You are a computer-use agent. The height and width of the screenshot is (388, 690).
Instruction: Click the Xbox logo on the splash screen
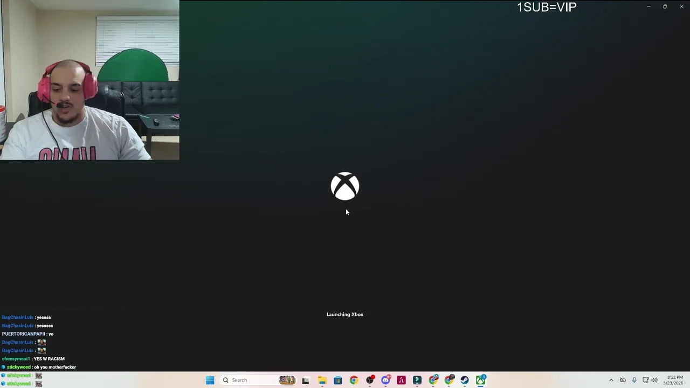pyautogui.click(x=345, y=186)
